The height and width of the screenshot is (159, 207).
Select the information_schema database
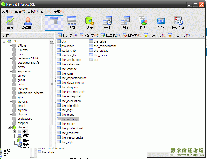pyautogui.click(x=30, y=93)
